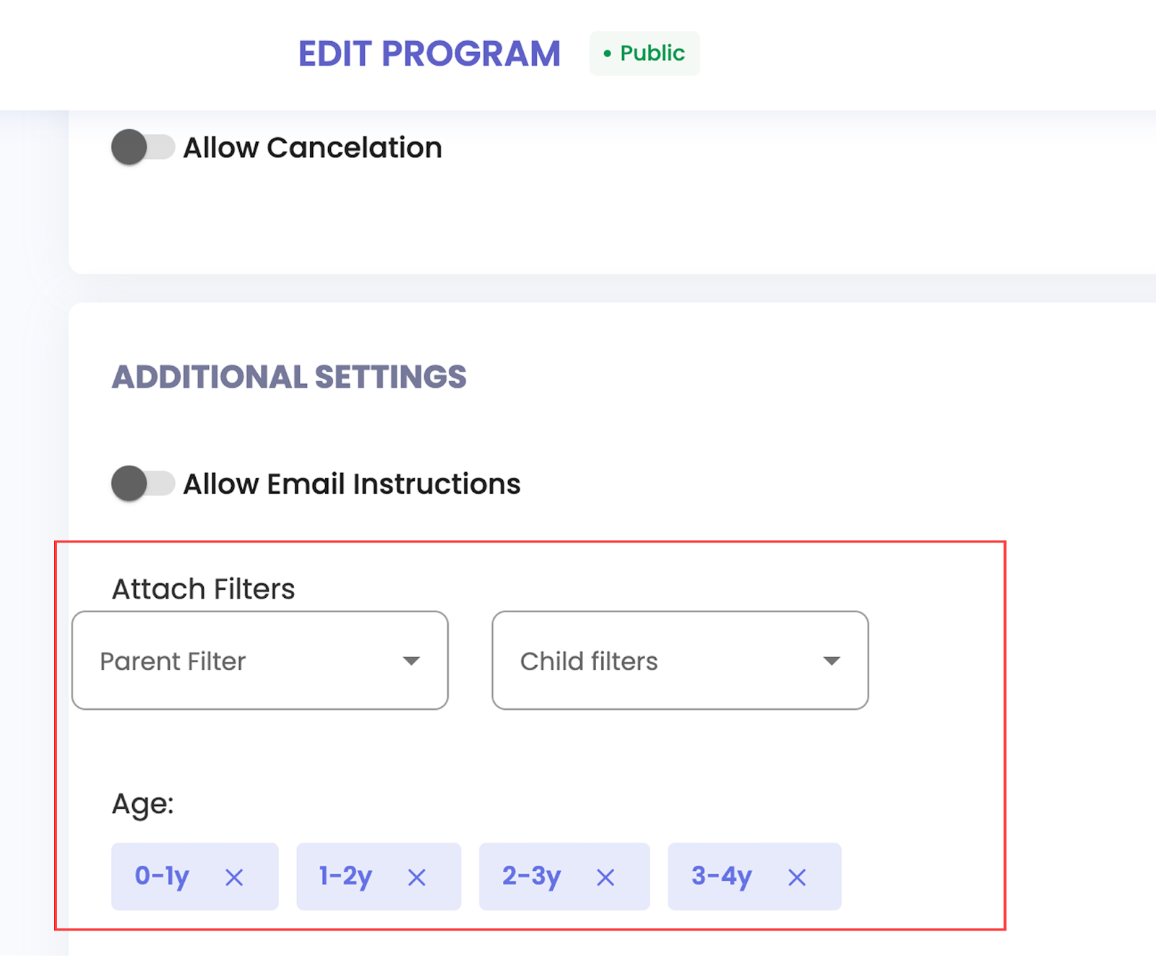This screenshot has height=956, width=1156.
Task: Remove the 1-2y age tag
Action: (417, 877)
